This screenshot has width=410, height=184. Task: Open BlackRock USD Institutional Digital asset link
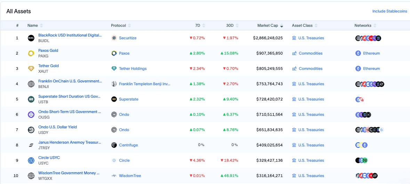(70, 35)
